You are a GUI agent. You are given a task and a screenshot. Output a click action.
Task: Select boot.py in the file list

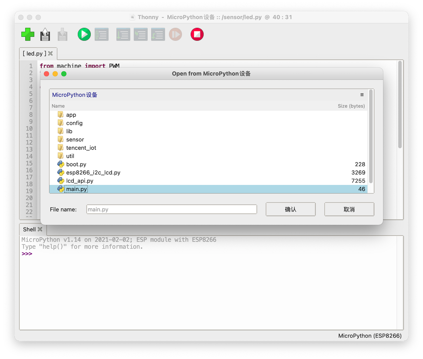tap(76, 165)
